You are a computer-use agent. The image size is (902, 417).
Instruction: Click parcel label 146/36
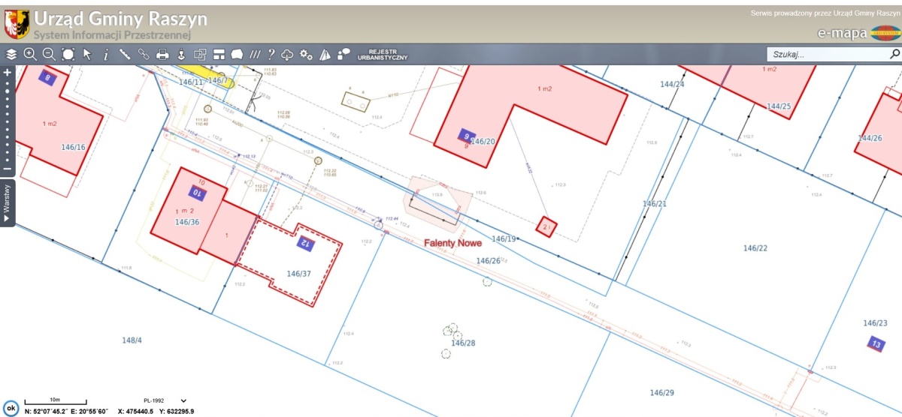pyautogui.click(x=187, y=222)
